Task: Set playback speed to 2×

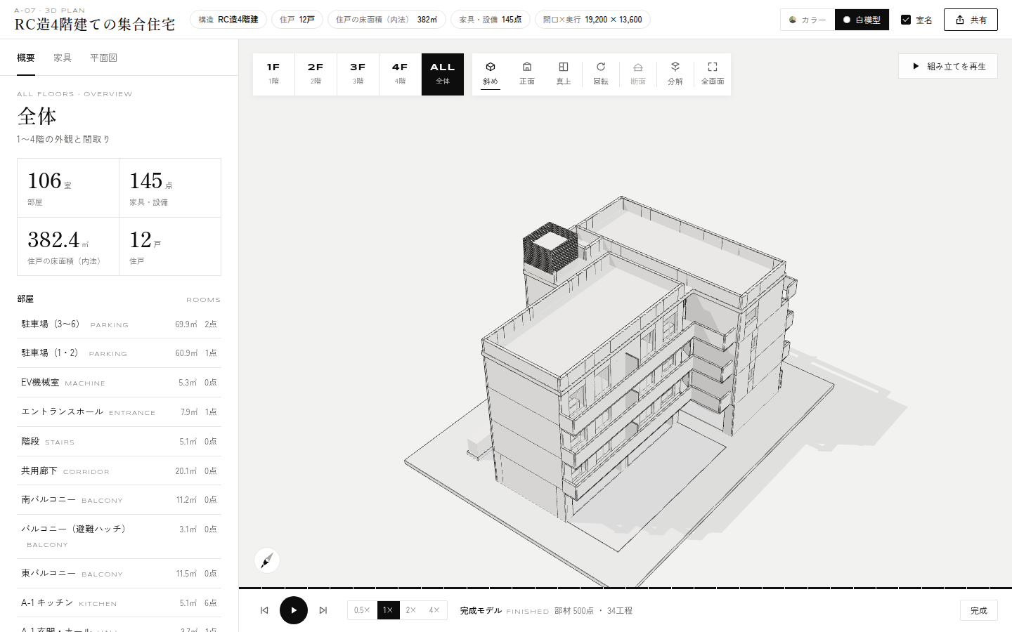Action: pos(411,610)
